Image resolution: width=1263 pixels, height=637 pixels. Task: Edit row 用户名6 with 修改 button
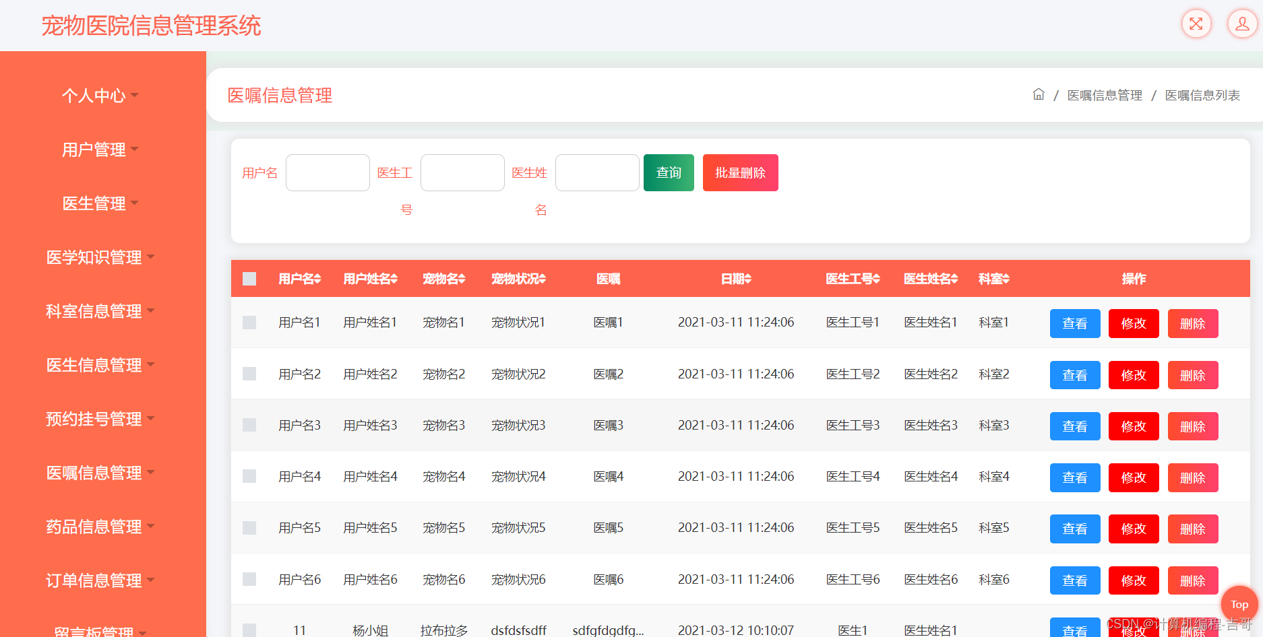tap(1134, 580)
